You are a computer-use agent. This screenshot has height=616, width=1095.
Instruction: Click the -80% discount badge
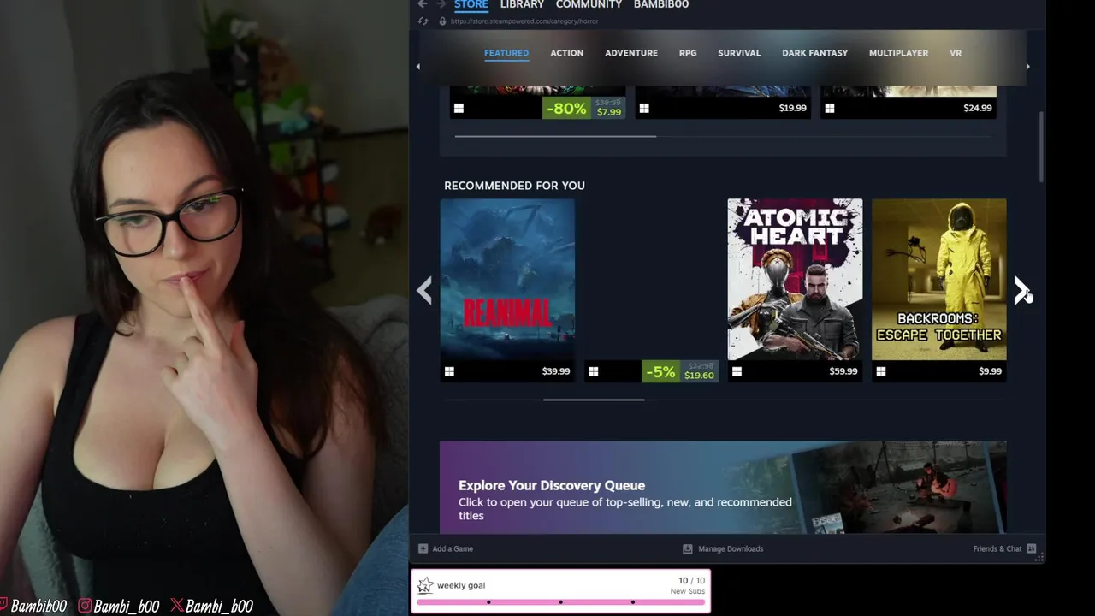(566, 109)
